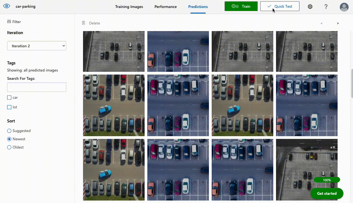Open fourth thumbnail in bottom row
Image resolution: width=353 pixels, height=203 pixels.
pos(307,170)
